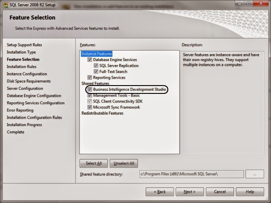Select the Shared Features tree node
Screen dimensions: 271x203
[x=95, y=83]
